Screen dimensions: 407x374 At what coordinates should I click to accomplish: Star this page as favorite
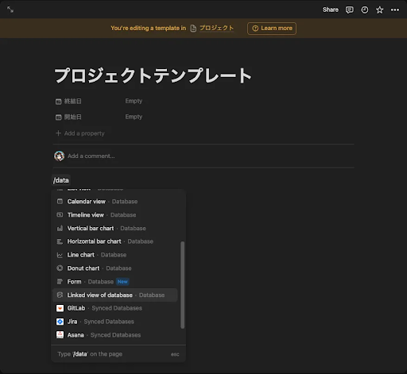[380, 10]
